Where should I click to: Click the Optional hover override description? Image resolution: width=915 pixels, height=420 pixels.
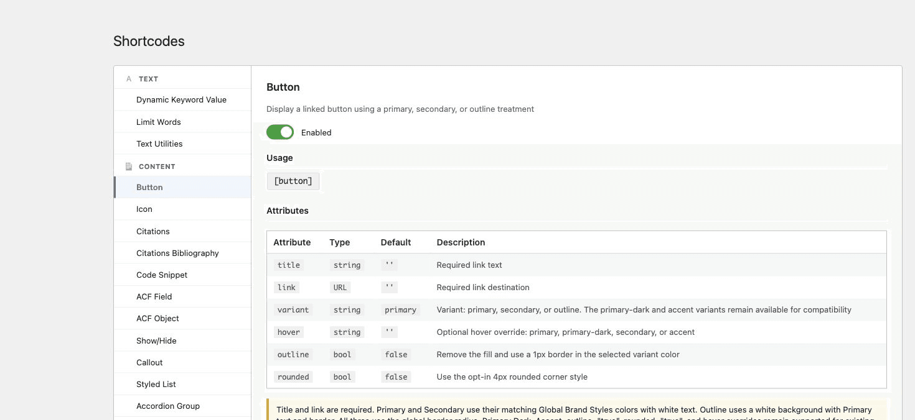[x=565, y=332]
